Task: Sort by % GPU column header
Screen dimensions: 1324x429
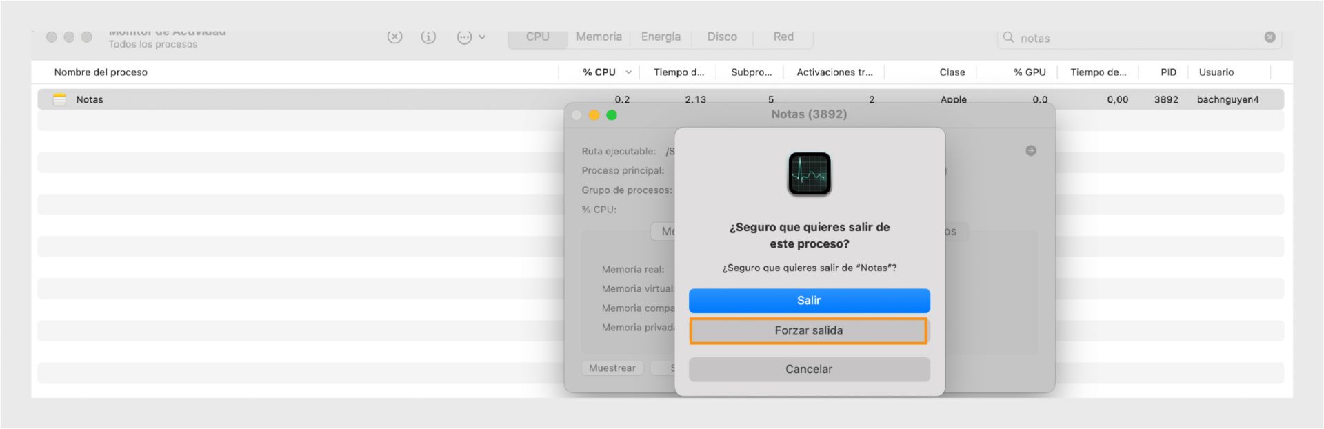Action: [1030, 72]
